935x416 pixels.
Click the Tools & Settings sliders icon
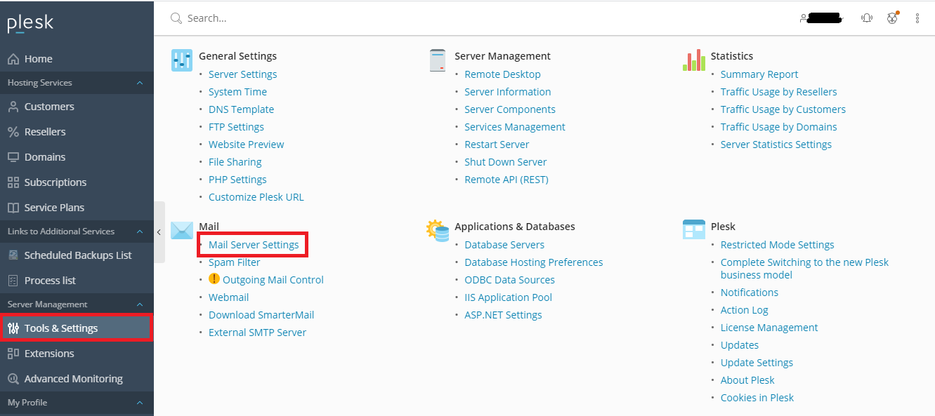(x=13, y=328)
